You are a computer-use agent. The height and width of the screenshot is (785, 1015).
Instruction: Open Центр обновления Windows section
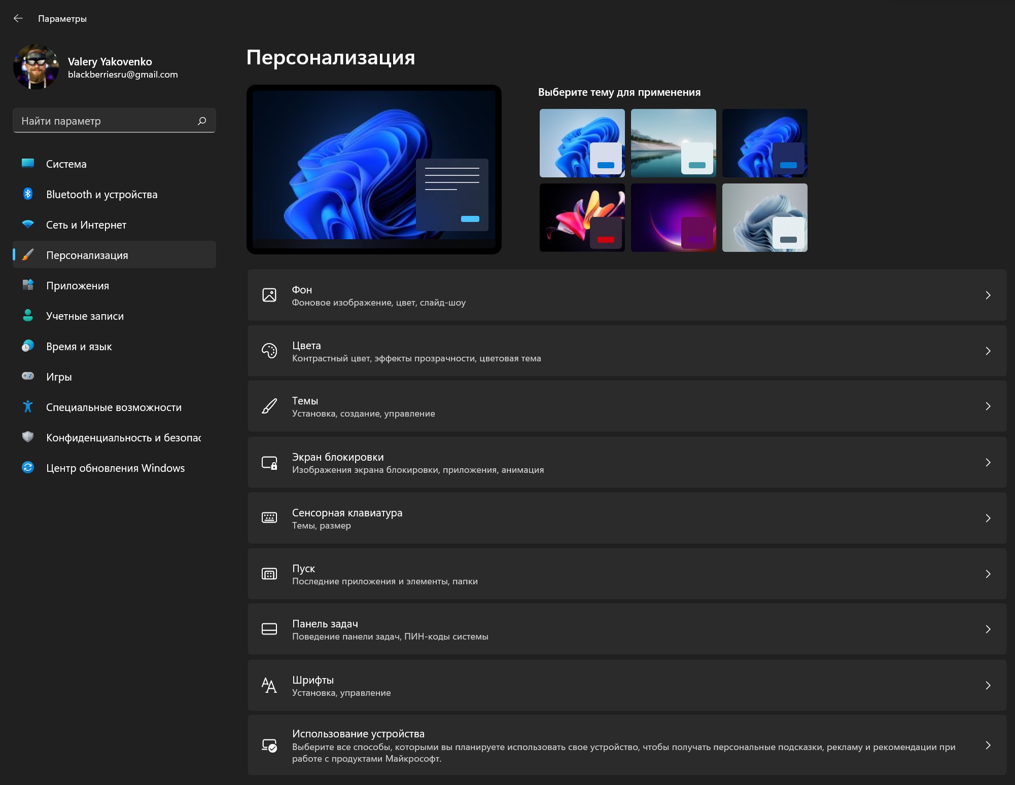point(115,468)
